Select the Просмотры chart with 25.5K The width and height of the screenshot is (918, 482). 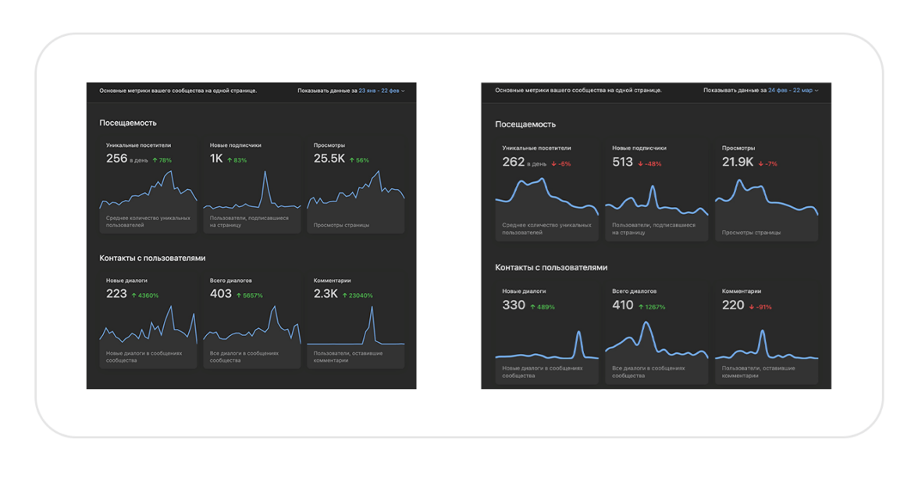[x=355, y=191]
